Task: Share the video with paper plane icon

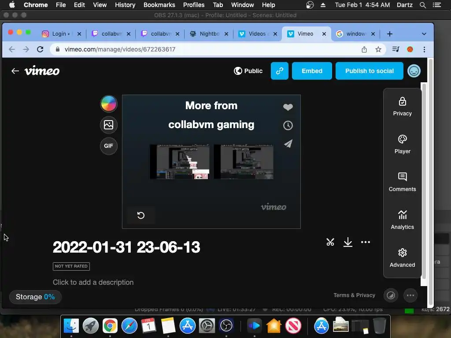Action: tap(288, 143)
